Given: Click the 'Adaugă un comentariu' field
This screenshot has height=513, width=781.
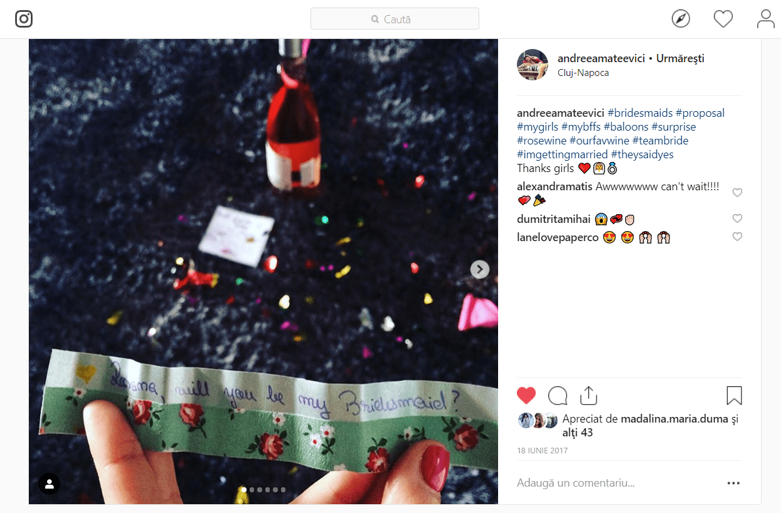Looking at the screenshot, I should [618, 483].
